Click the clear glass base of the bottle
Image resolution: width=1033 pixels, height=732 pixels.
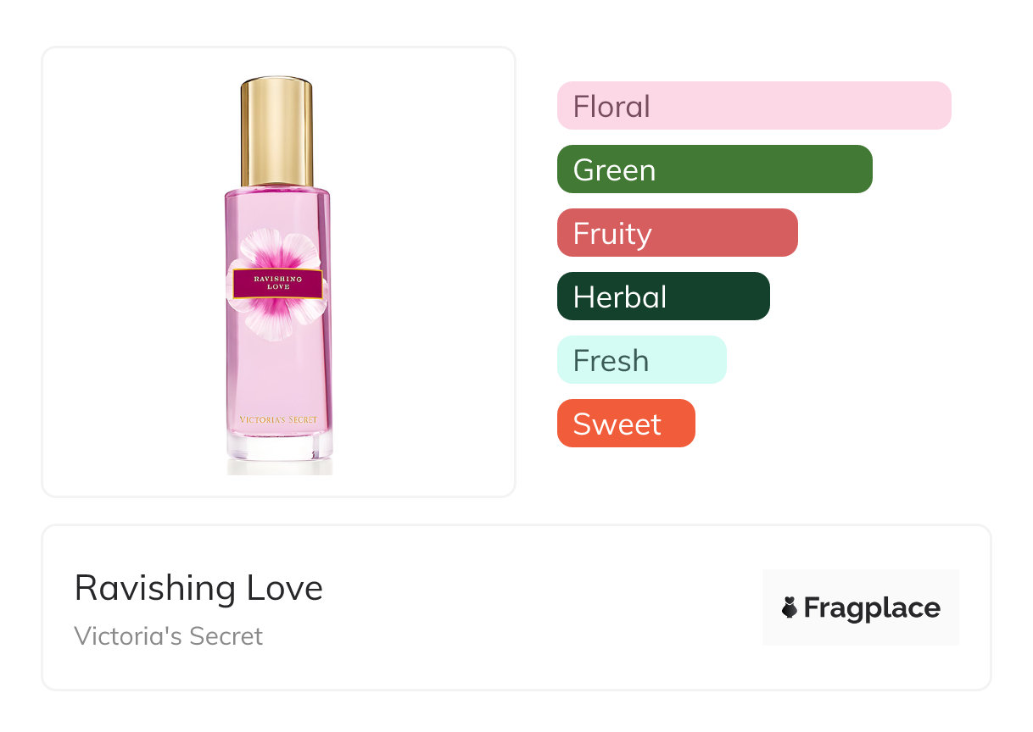click(278, 447)
